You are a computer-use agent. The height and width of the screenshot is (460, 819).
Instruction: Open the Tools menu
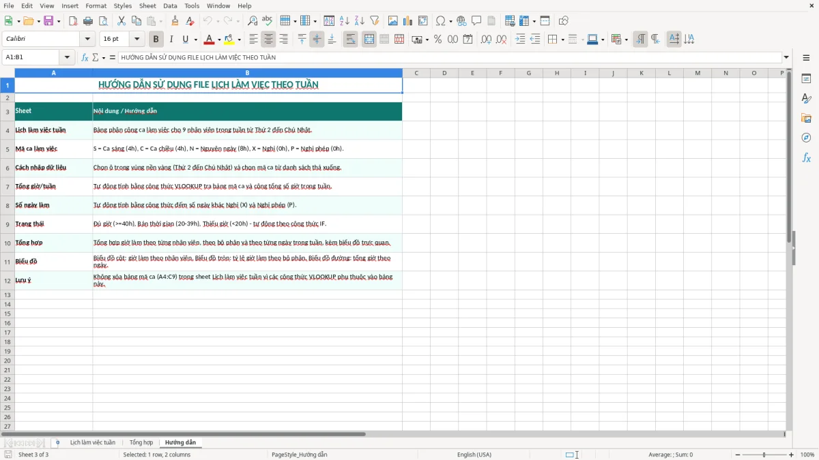tap(192, 5)
